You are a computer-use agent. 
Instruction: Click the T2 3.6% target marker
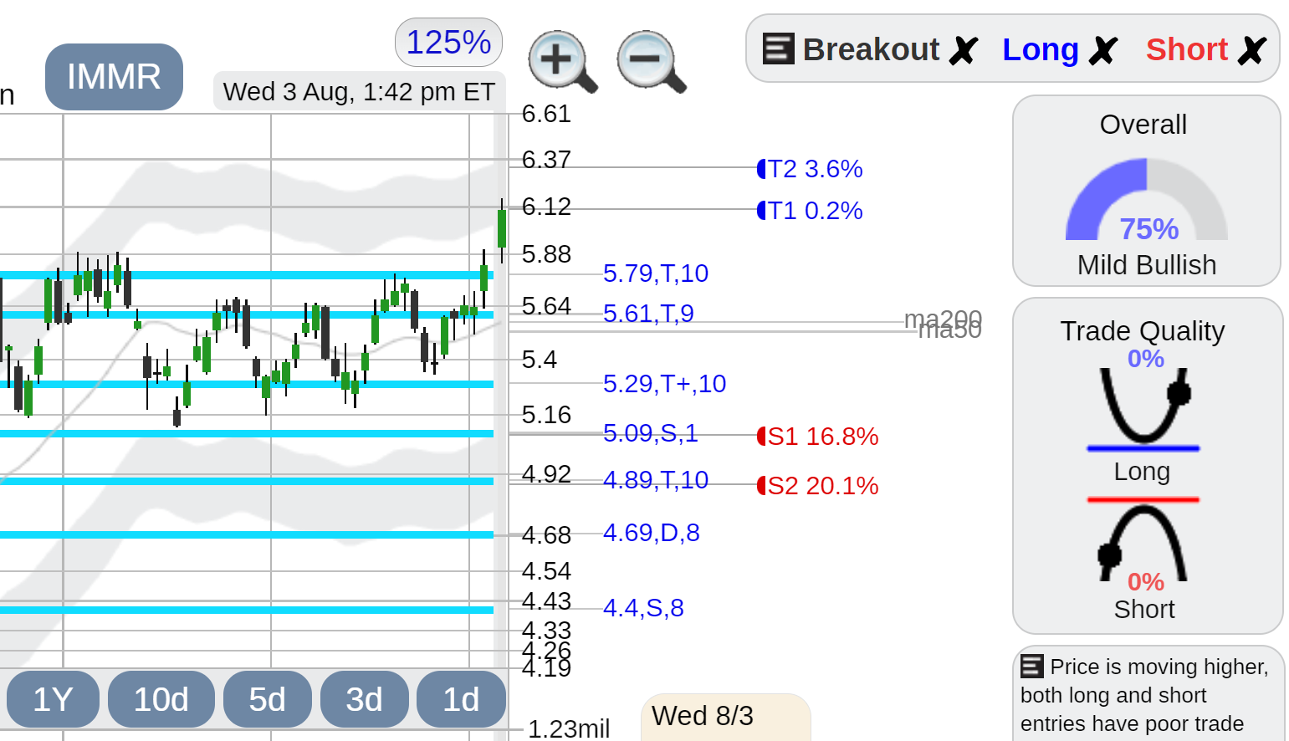pos(810,169)
